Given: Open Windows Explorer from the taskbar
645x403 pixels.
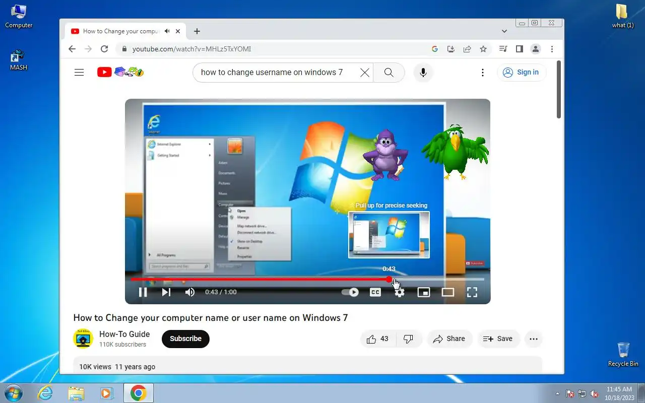Looking at the screenshot, I should 76,393.
